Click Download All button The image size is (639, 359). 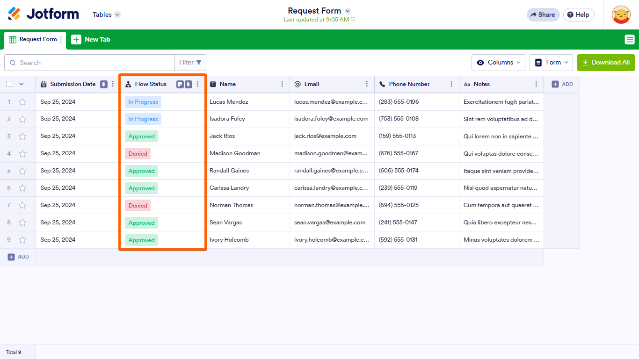point(606,63)
